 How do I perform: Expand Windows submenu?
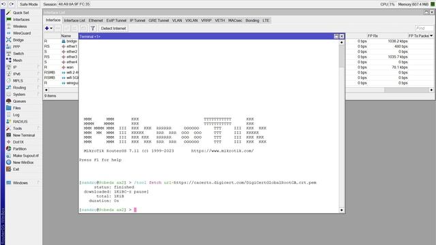click(x=39, y=183)
